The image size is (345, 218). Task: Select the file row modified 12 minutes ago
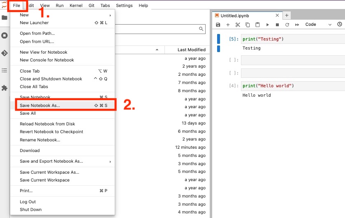(162, 148)
